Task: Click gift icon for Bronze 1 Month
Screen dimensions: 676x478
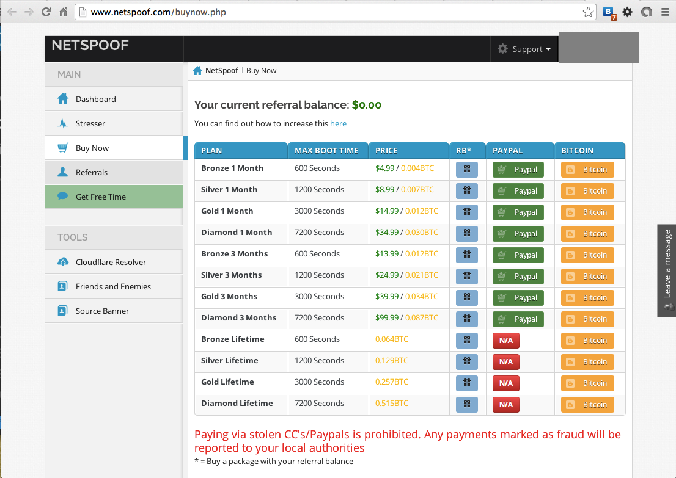Action: point(467,169)
